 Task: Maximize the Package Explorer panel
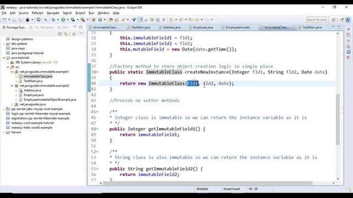pyautogui.click(x=81, y=27)
